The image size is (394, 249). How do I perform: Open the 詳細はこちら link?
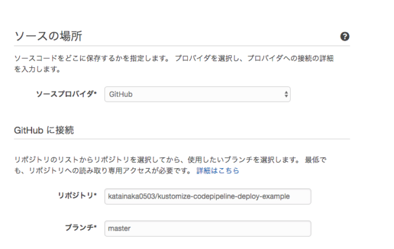pyautogui.click(x=217, y=171)
